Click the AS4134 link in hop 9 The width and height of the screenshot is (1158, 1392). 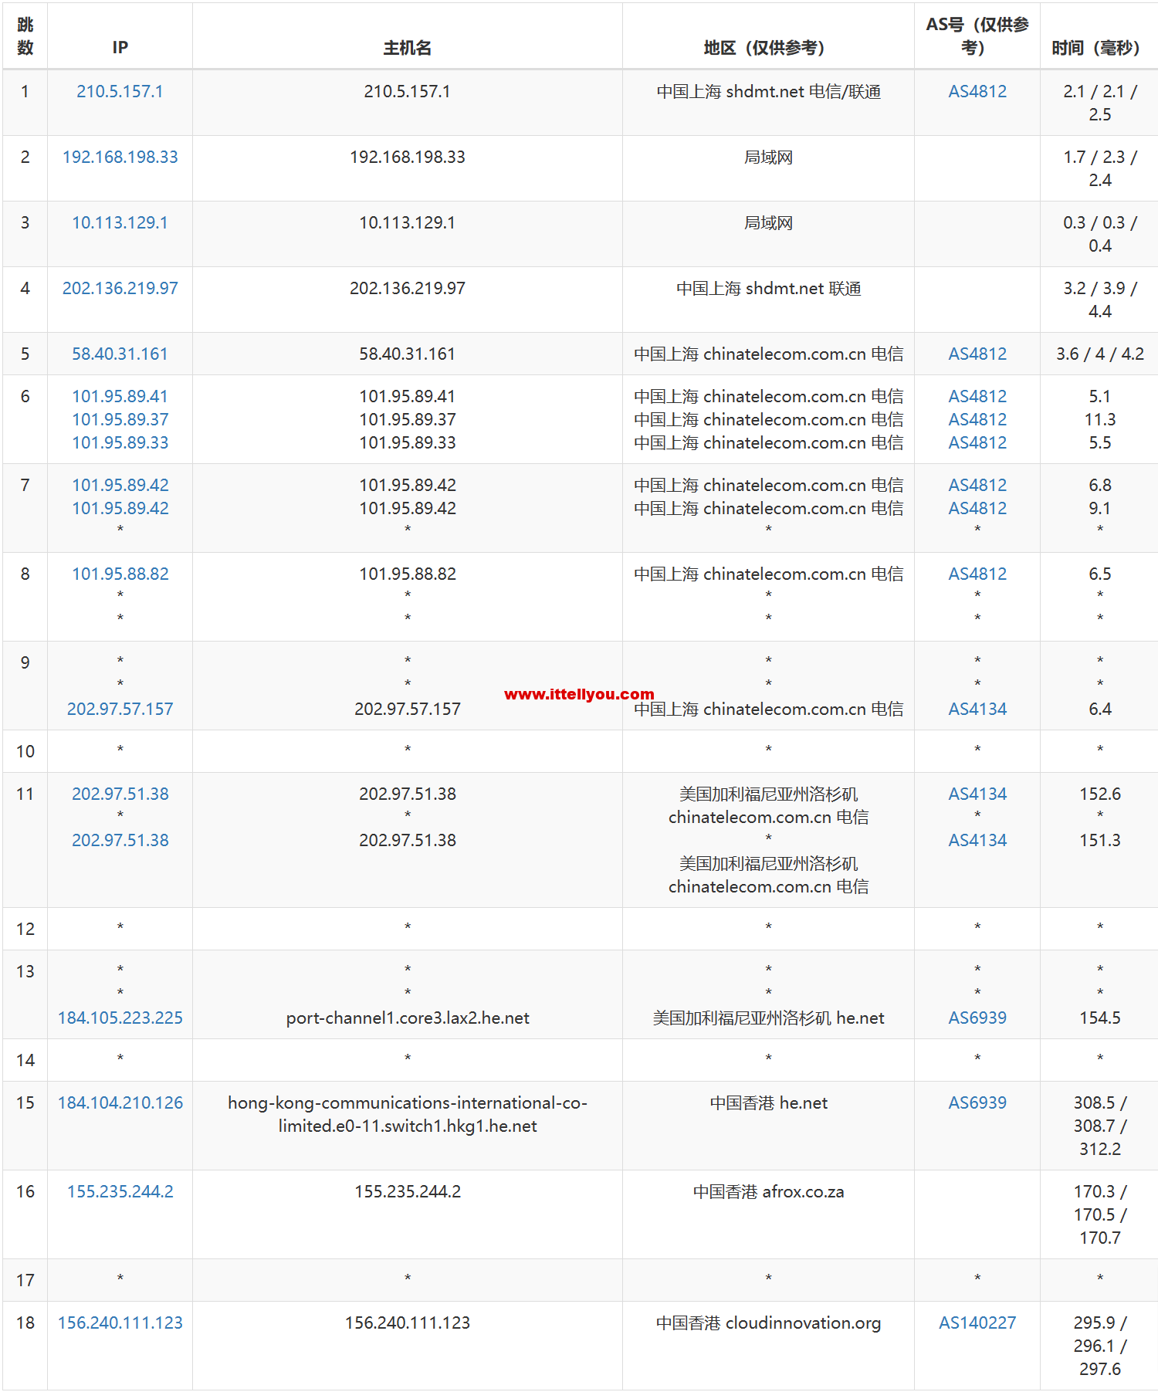coord(977,709)
